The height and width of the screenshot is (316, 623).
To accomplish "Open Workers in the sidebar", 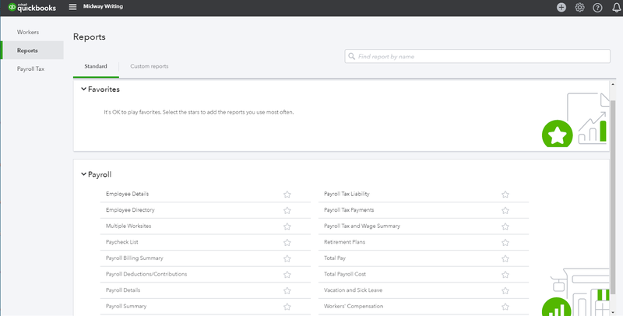I will 28,32.
